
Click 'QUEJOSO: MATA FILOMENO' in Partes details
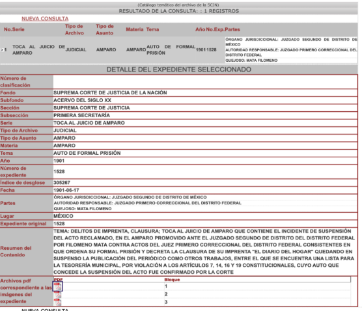[83, 209]
